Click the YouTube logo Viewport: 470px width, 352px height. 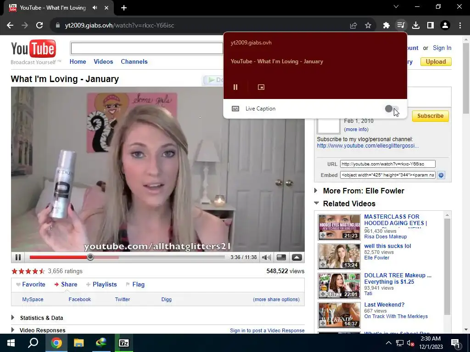(34, 49)
